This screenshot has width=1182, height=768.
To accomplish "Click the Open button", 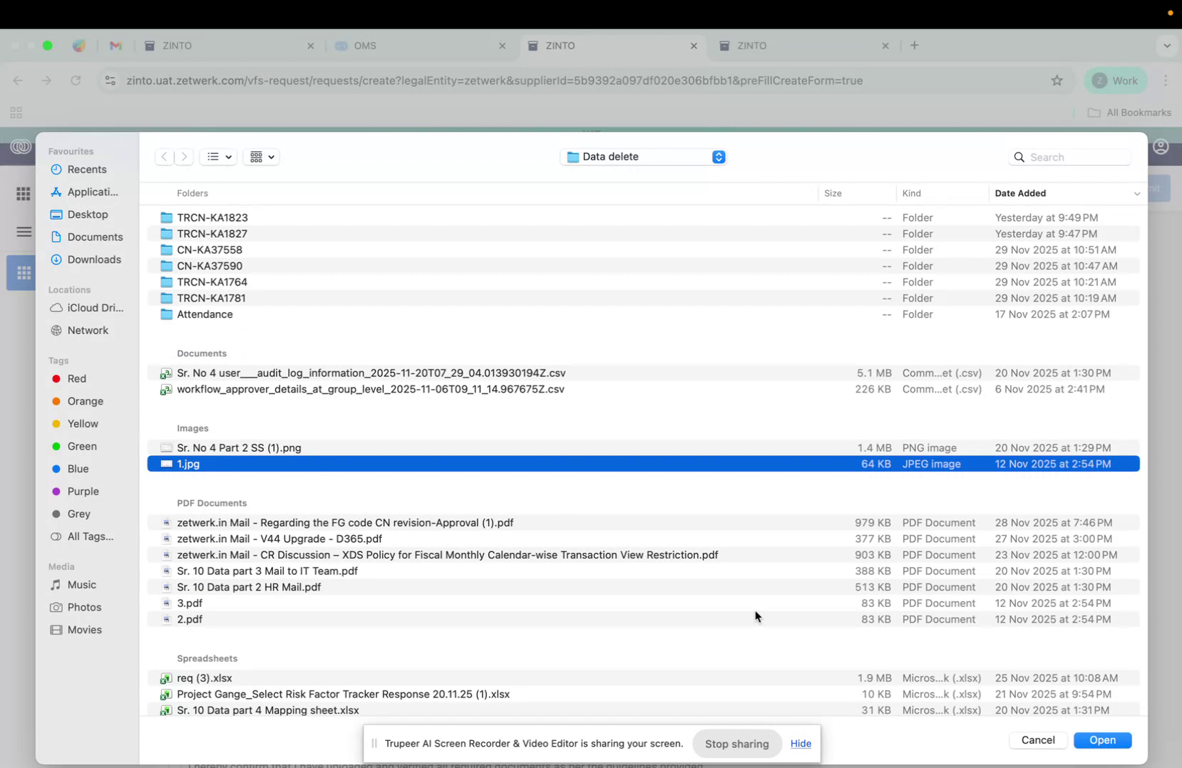I will (1101, 740).
